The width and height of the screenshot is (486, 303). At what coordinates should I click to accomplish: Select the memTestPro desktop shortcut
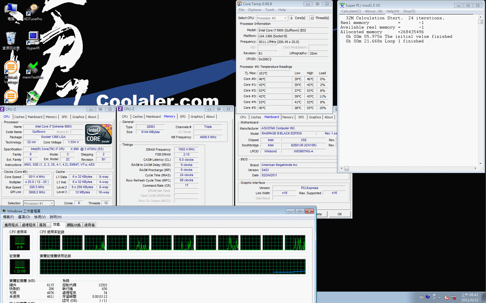[x=33, y=70]
